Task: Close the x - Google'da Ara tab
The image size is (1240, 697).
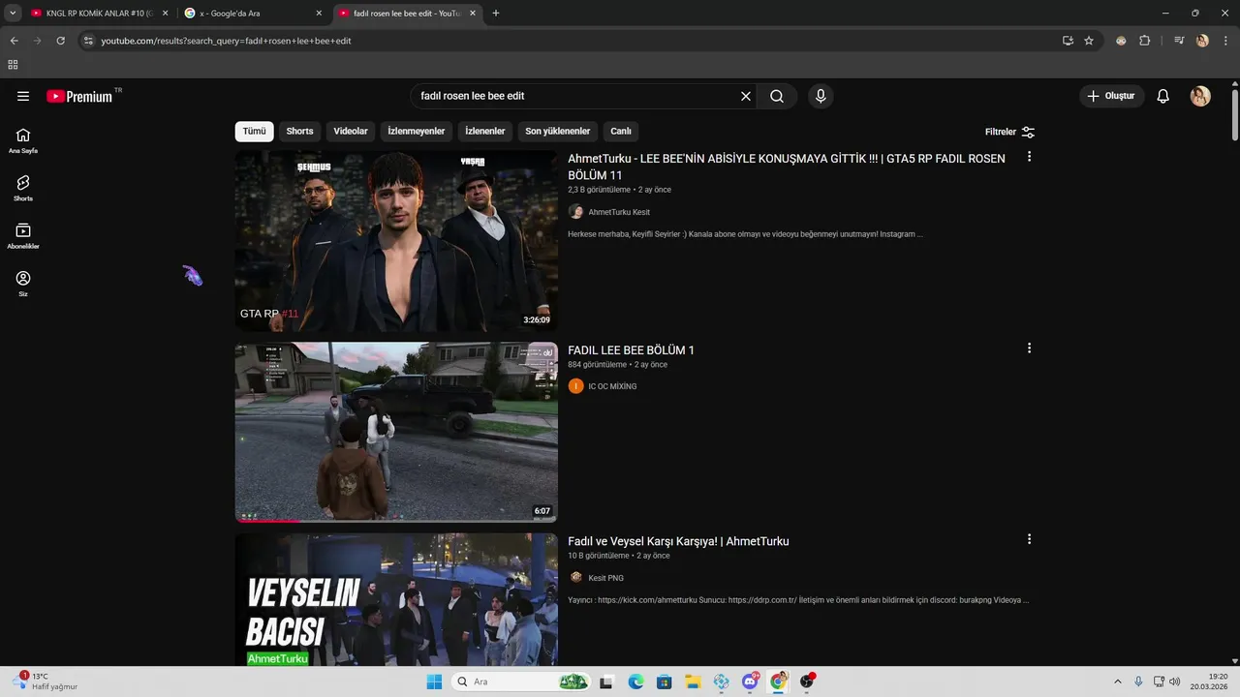Action: point(319,14)
